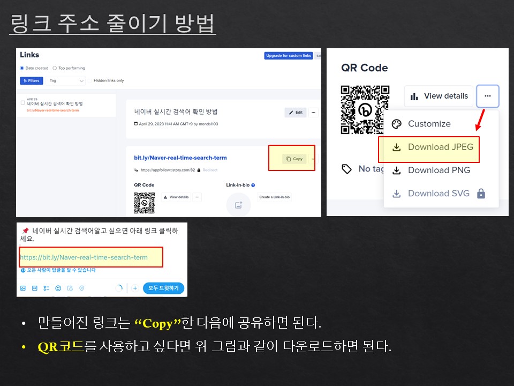Click the tweet text '네이버 실시간 검색어알고 싶으면'
Viewport: 514px width, 386px height.
point(80,231)
